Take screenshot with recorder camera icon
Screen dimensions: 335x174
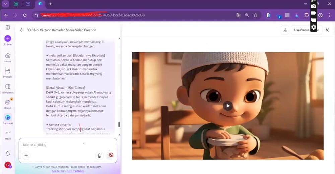(314, 6)
